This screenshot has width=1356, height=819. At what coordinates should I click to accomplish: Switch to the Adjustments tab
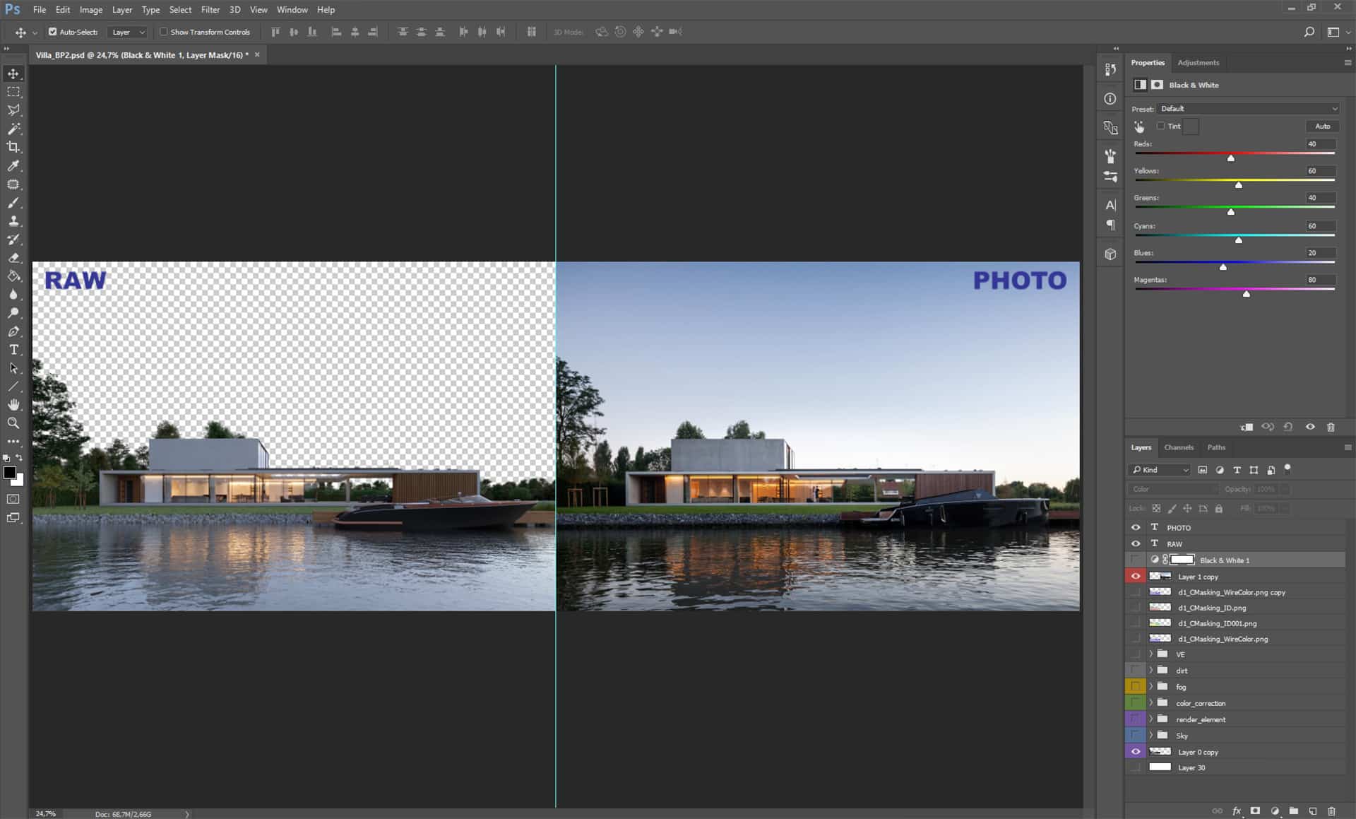coord(1198,63)
